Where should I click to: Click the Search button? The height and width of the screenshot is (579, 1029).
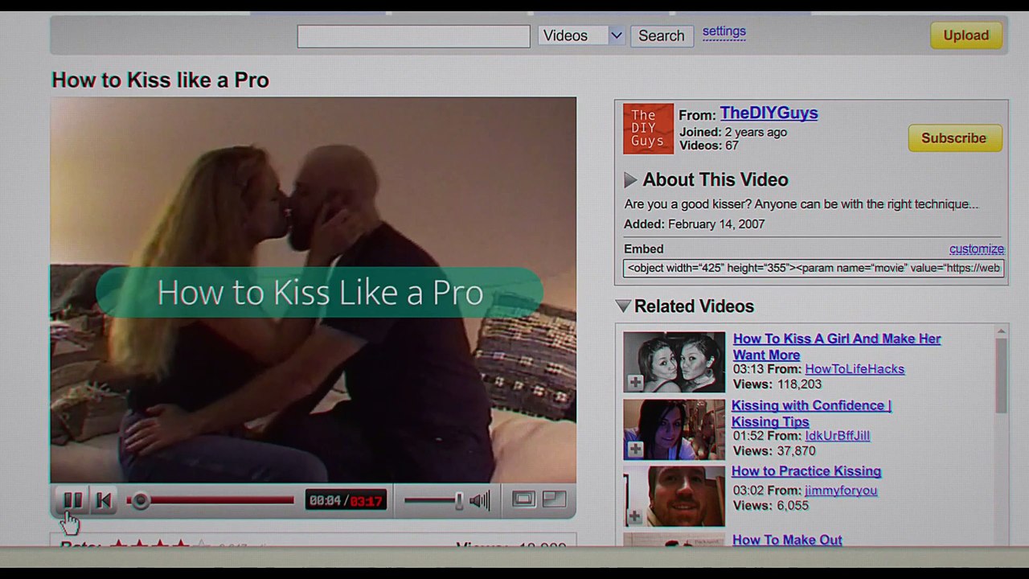click(662, 35)
